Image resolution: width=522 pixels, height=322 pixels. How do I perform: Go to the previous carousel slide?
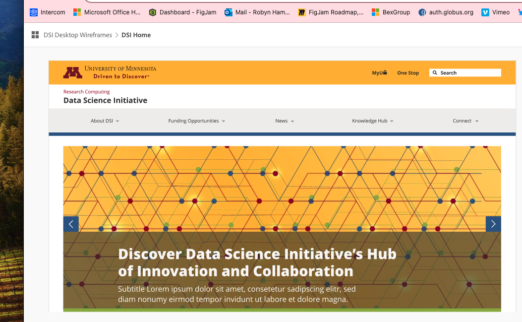coord(71,224)
